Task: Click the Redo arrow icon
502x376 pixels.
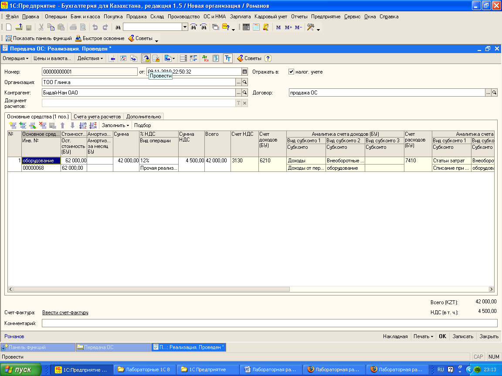Action: click(x=105, y=27)
